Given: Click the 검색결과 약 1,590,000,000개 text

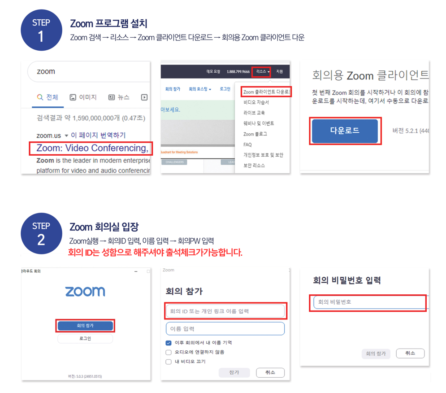Looking at the screenshot, I should 91,118.
